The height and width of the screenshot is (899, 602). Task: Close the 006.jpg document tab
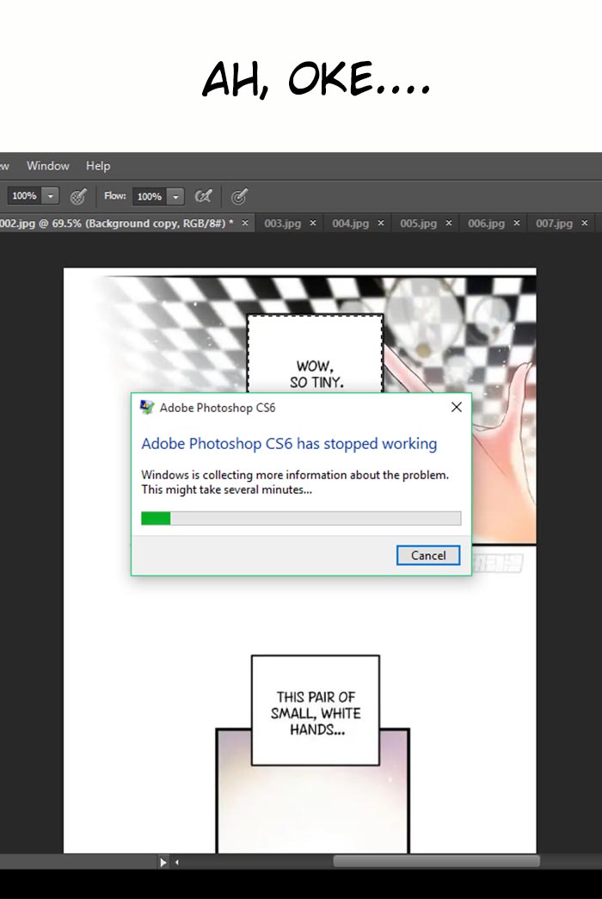pyautogui.click(x=516, y=223)
